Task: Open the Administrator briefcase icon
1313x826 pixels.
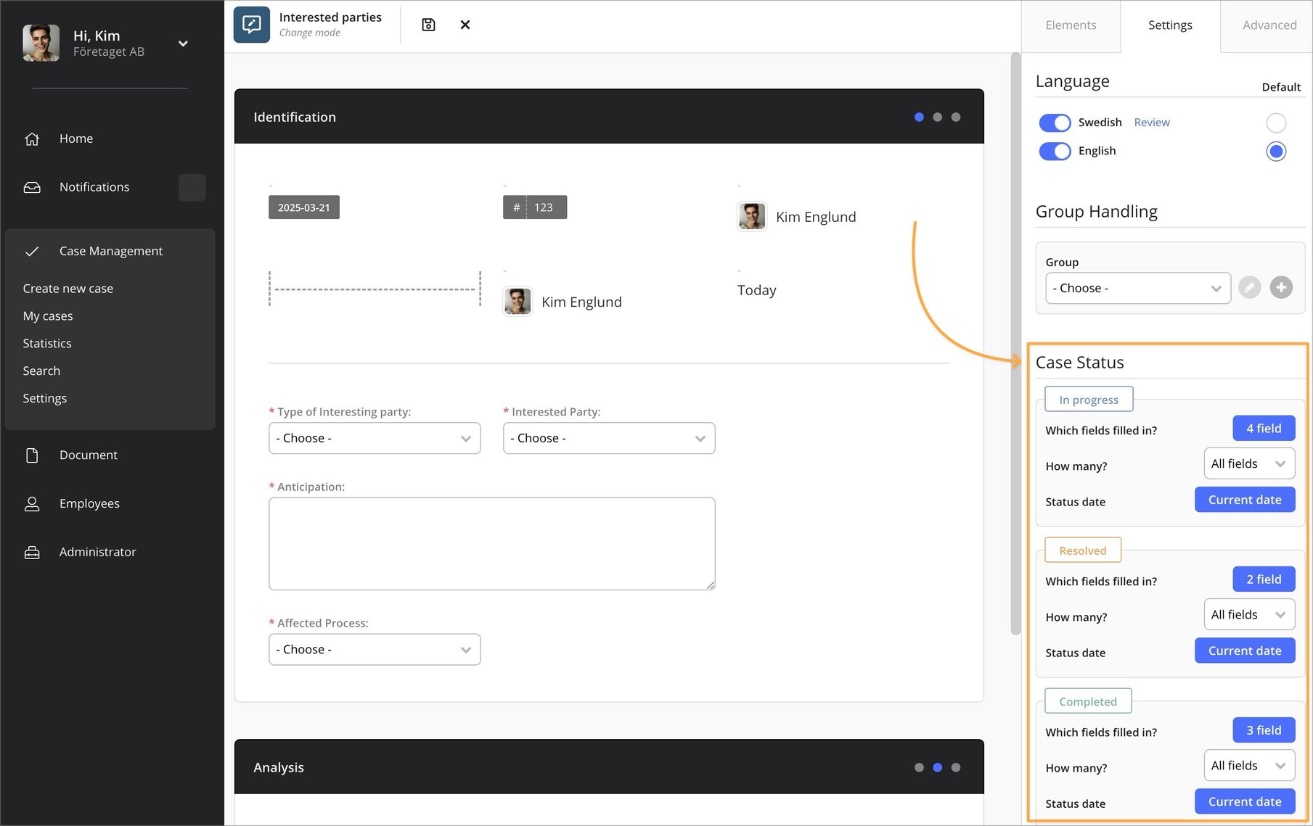Action: click(x=32, y=552)
